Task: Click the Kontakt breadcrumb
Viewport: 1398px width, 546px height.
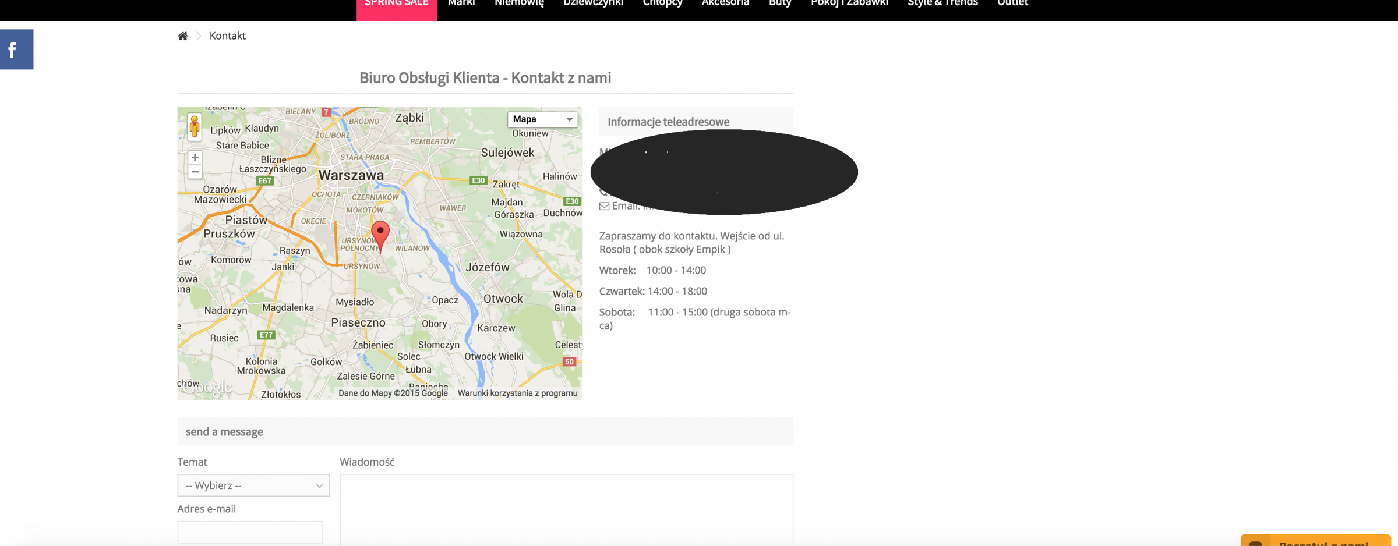Action: [227, 36]
